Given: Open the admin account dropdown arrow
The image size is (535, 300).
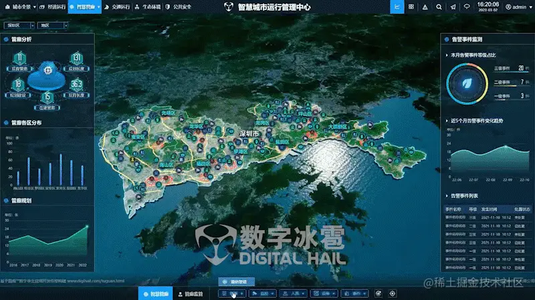Looking at the screenshot, I should click(x=530, y=7).
